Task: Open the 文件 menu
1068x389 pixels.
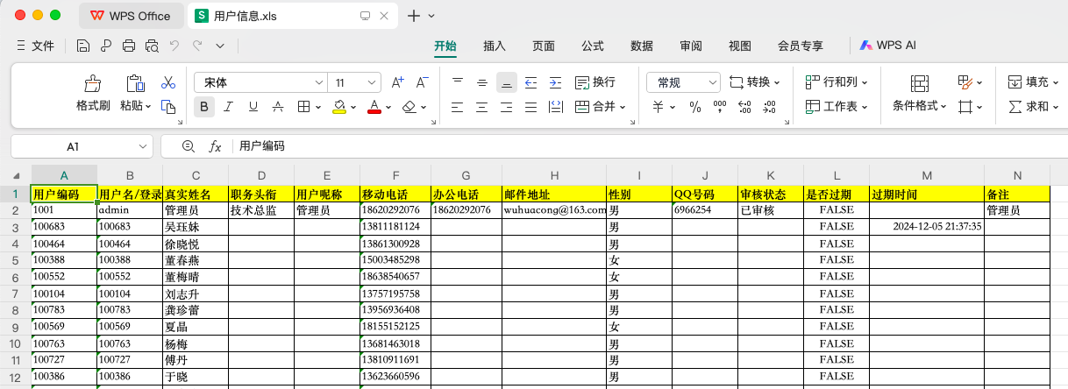Action: (36, 46)
